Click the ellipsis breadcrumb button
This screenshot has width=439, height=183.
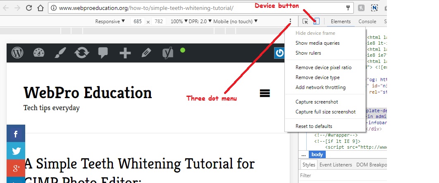click(x=303, y=154)
